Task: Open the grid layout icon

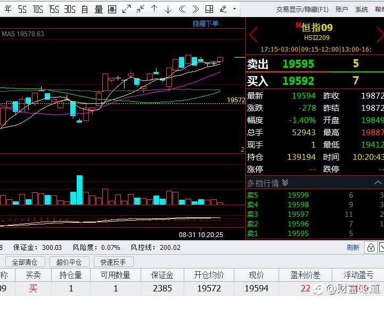Action: [x=209, y=9]
